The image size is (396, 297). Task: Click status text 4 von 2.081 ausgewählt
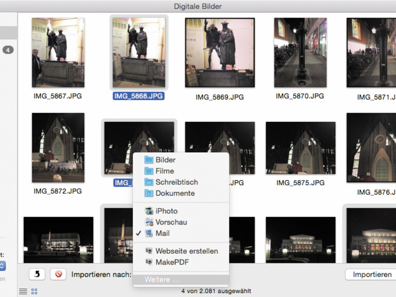216,291
